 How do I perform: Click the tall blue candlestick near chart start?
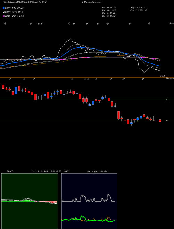pos(16,91)
